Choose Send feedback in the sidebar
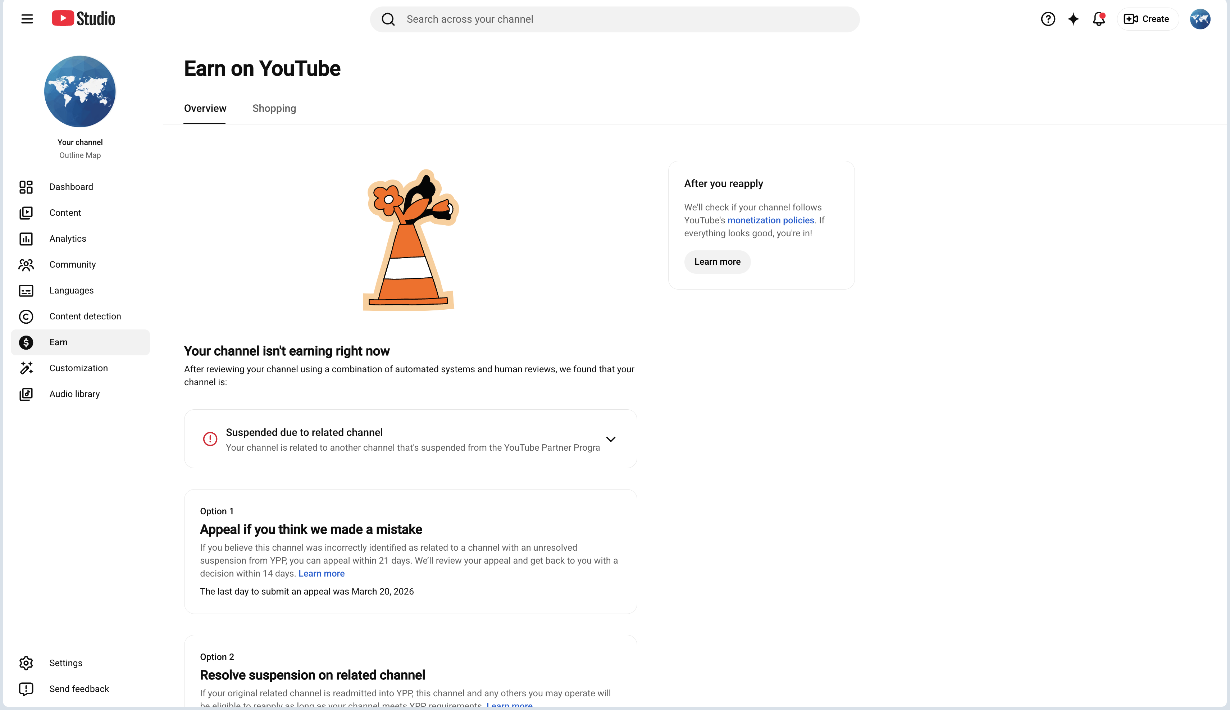Image resolution: width=1230 pixels, height=710 pixels. (81, 689)
